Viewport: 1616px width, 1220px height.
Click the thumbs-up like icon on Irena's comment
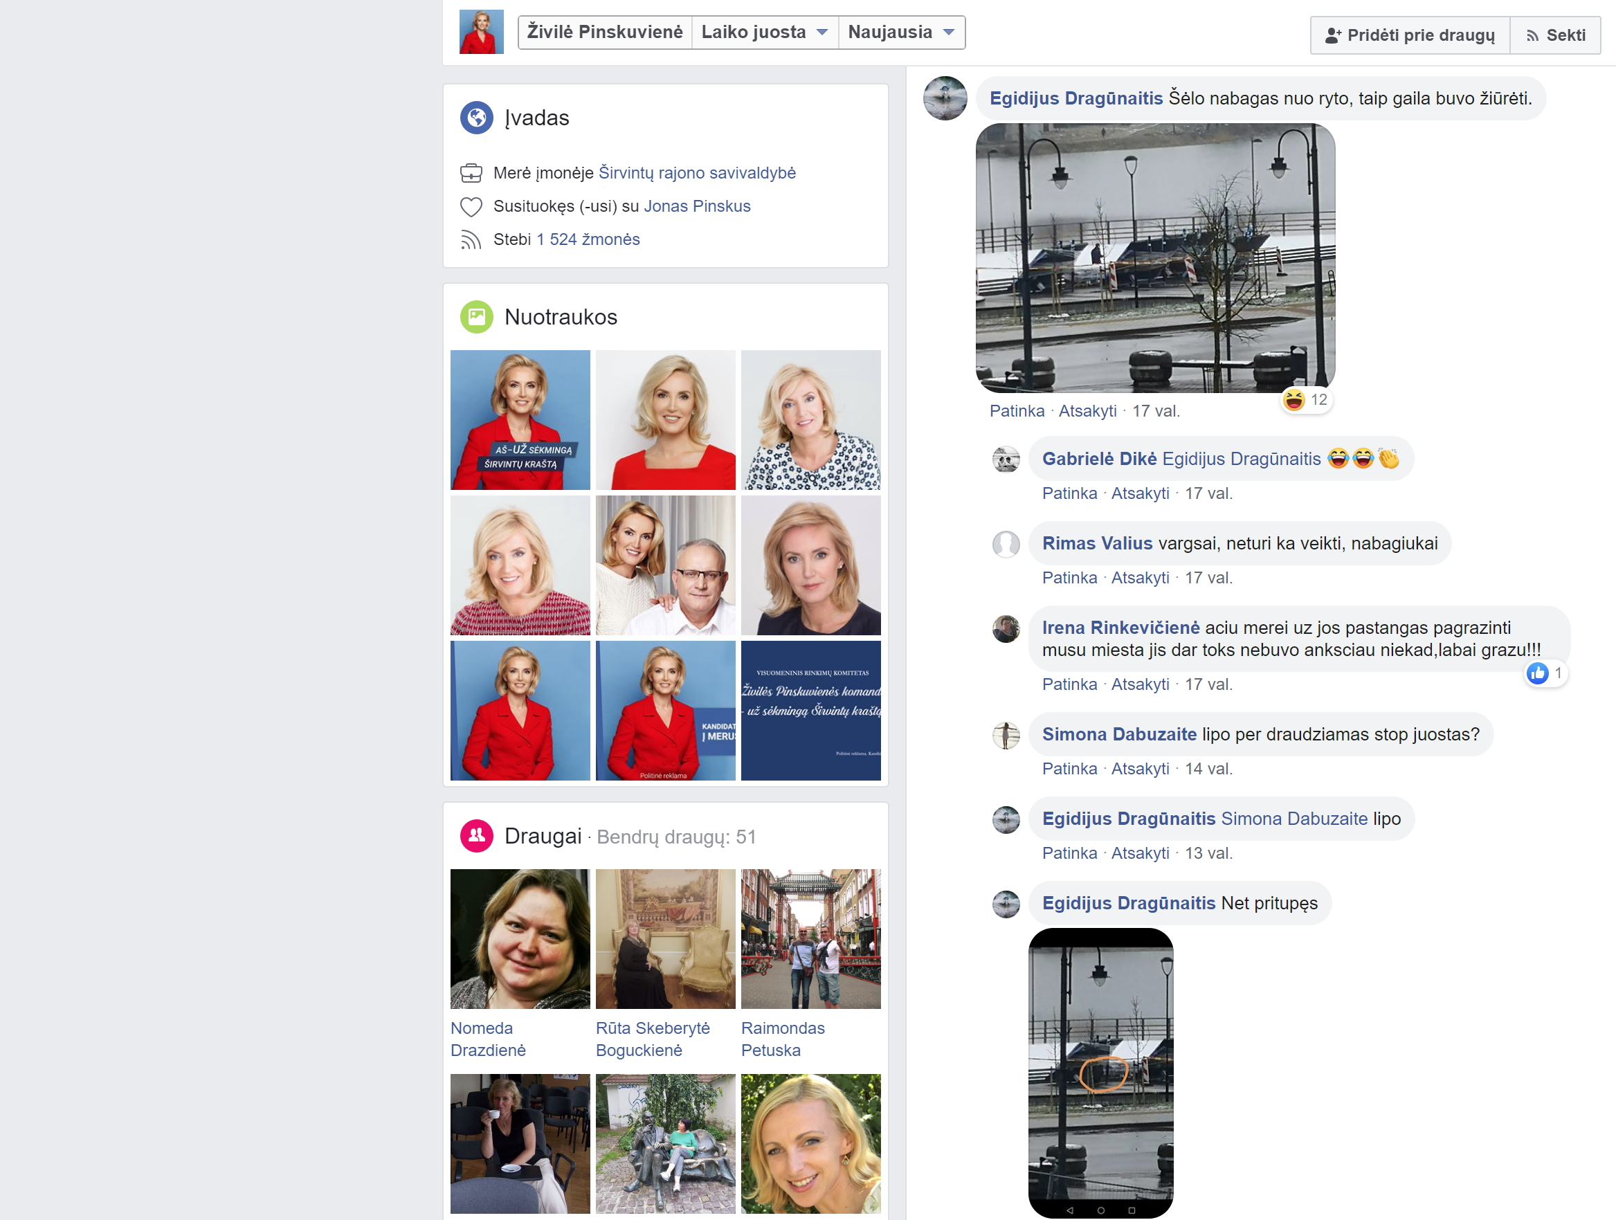pyautogui.click(x=1537, y=673)
